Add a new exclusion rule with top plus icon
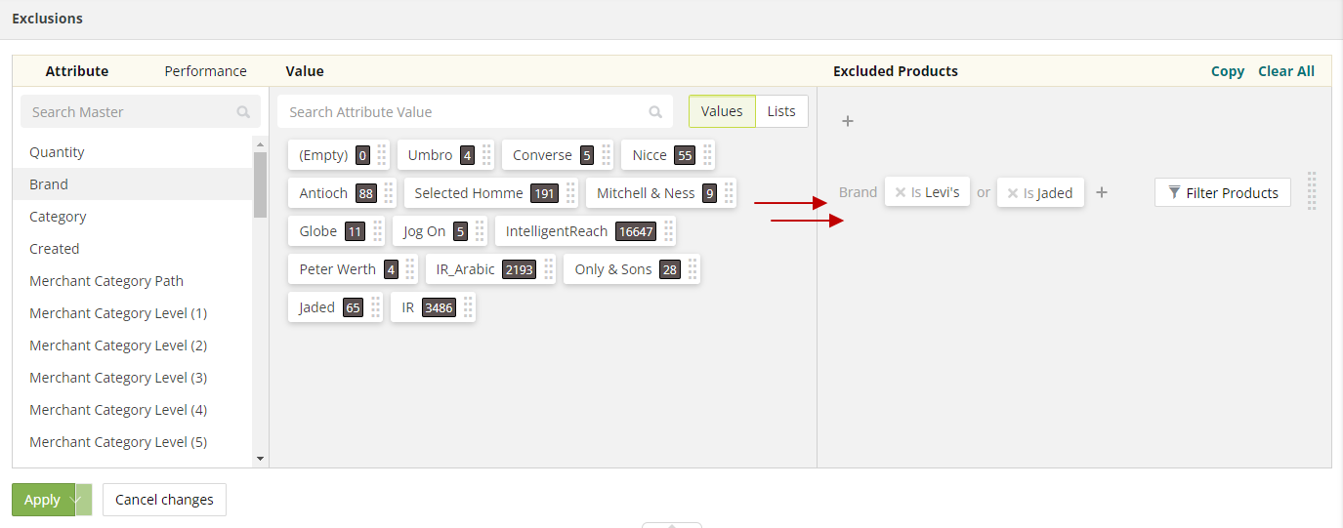Screen dimensions: 1343x528 tap(848, 121)
